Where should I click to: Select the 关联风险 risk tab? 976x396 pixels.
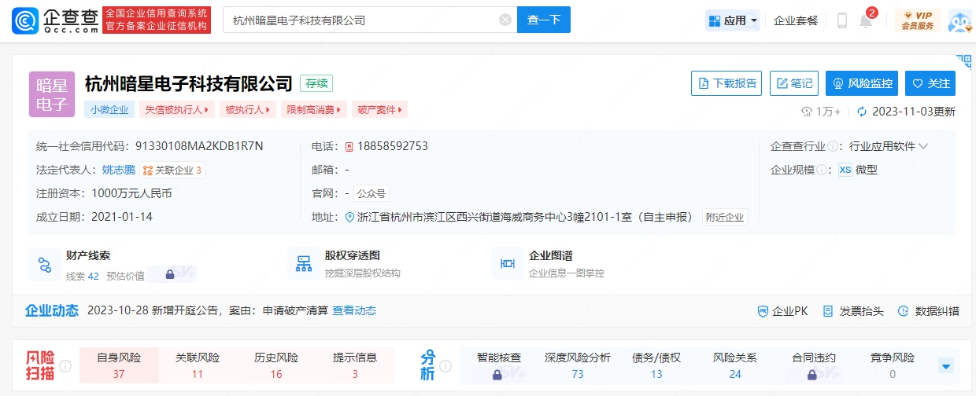(x=197, y=365)
